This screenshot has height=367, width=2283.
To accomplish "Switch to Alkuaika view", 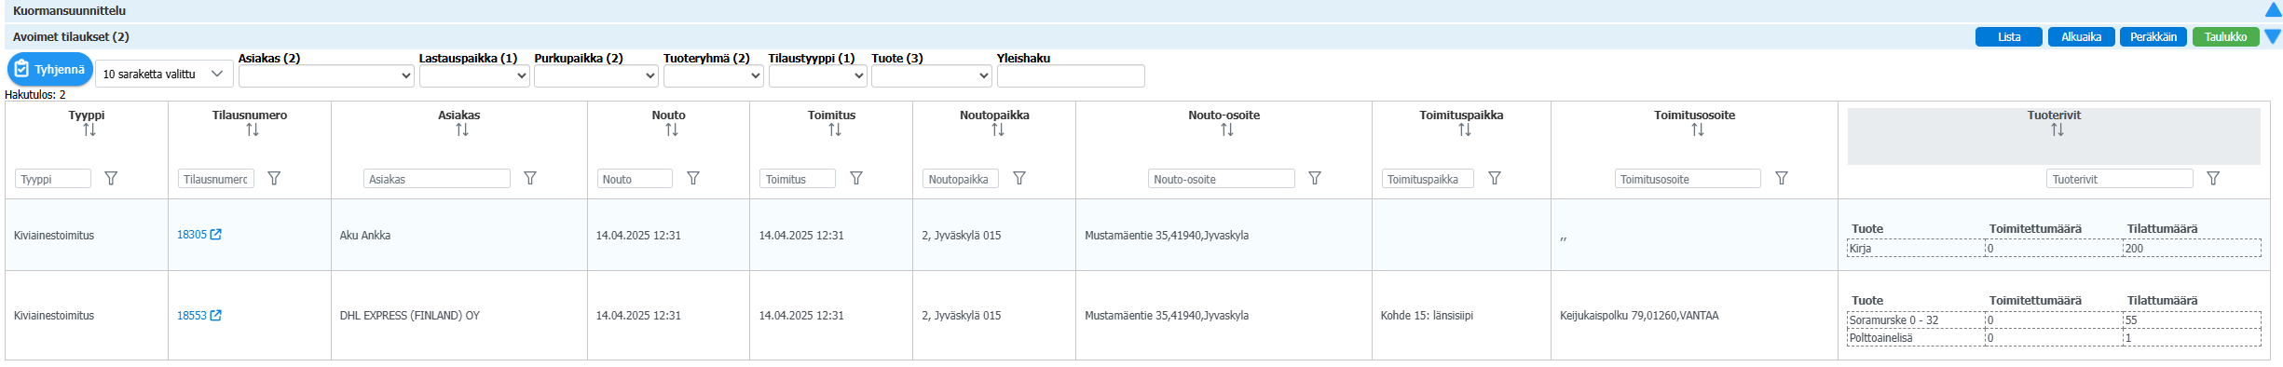I will click(2081, 36).
